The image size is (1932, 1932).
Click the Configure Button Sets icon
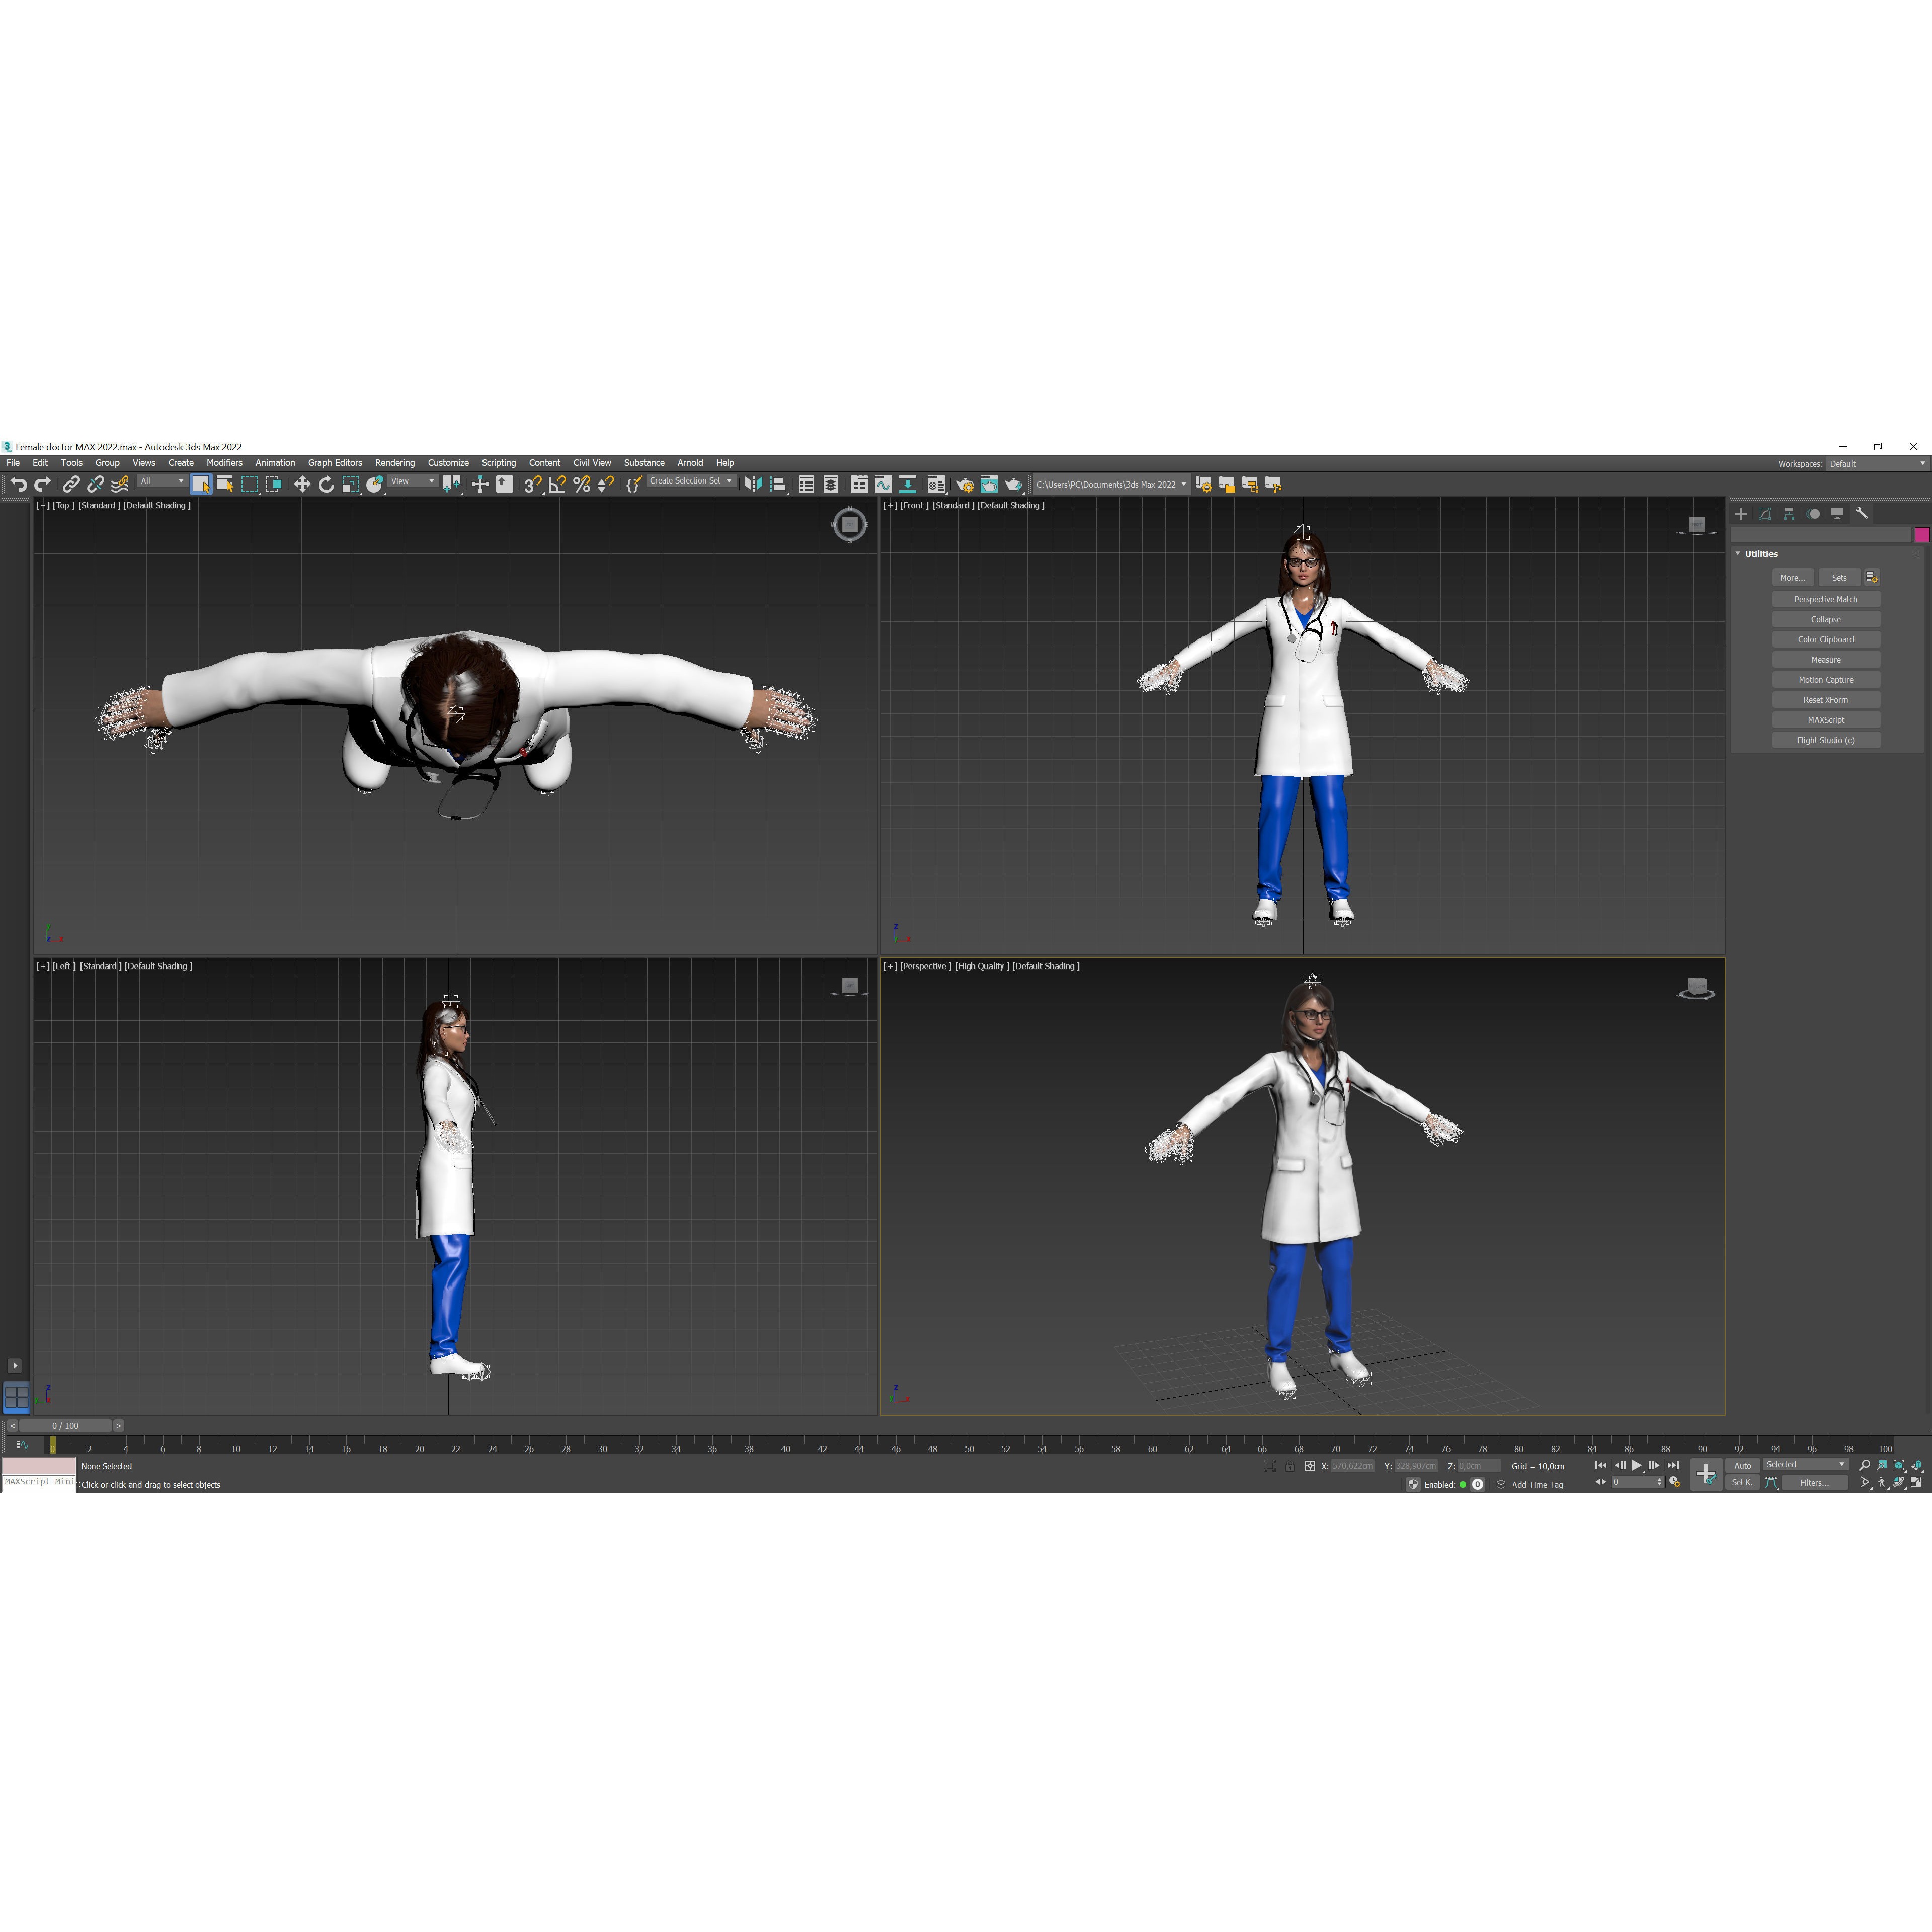pyautogui.click(x=1872, y=578)
